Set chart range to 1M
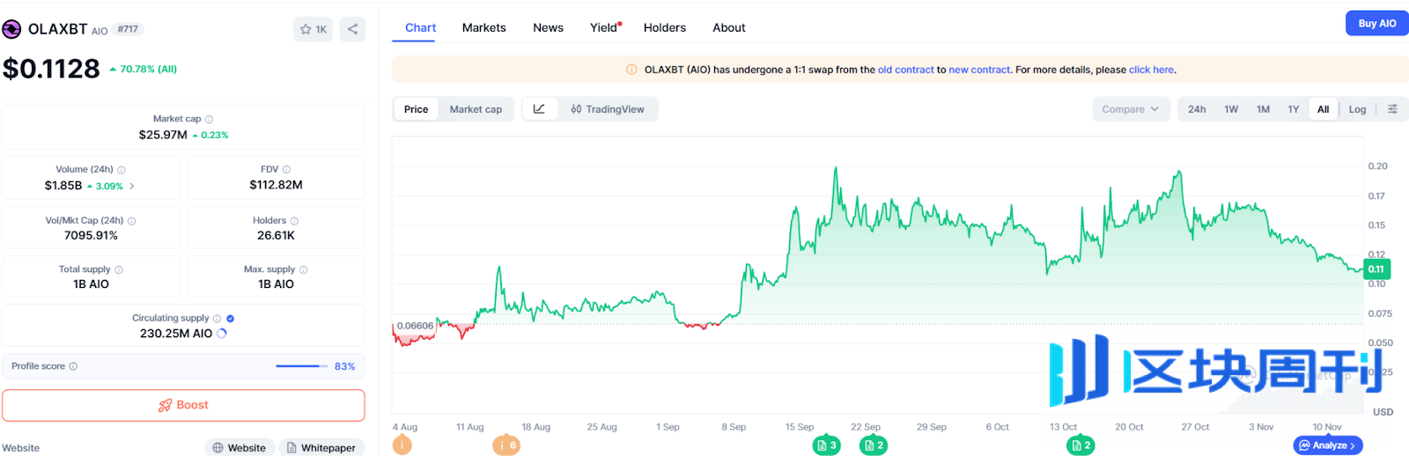 click(x=1263, y=109)
